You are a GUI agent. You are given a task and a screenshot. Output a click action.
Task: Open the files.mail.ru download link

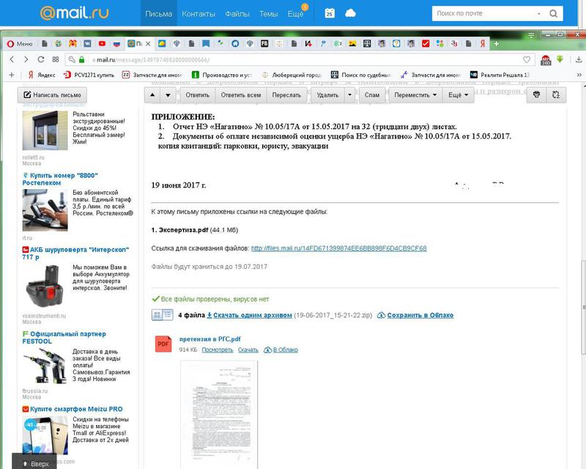[338, 248]
